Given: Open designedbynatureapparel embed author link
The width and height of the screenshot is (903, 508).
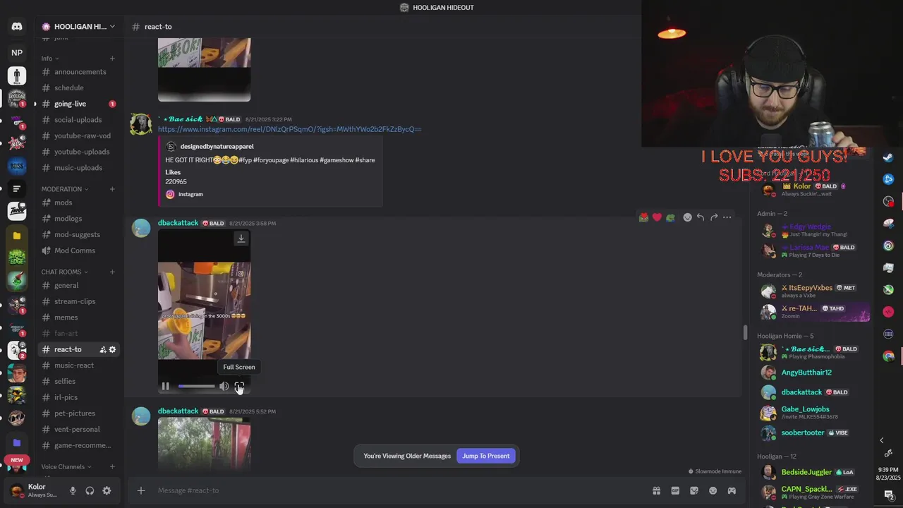Looking at the screenshot, I should point(217,146).
